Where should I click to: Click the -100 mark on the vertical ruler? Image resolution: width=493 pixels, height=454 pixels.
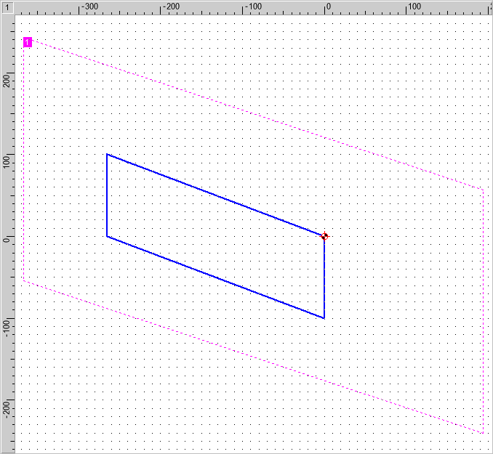pyautogui.click(x=7, y=321)
